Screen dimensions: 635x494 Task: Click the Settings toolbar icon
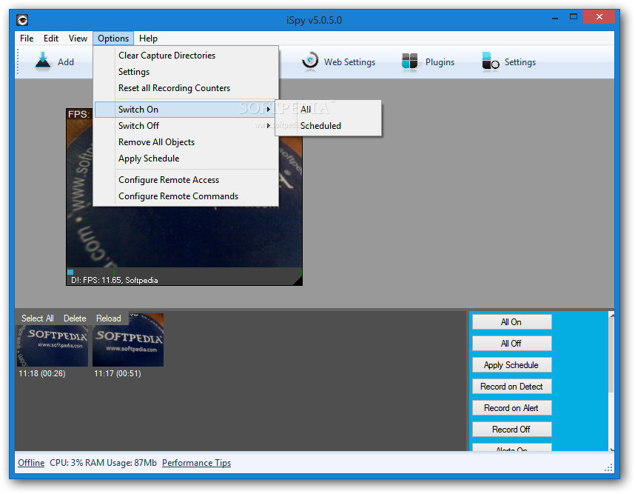point(491,62)
